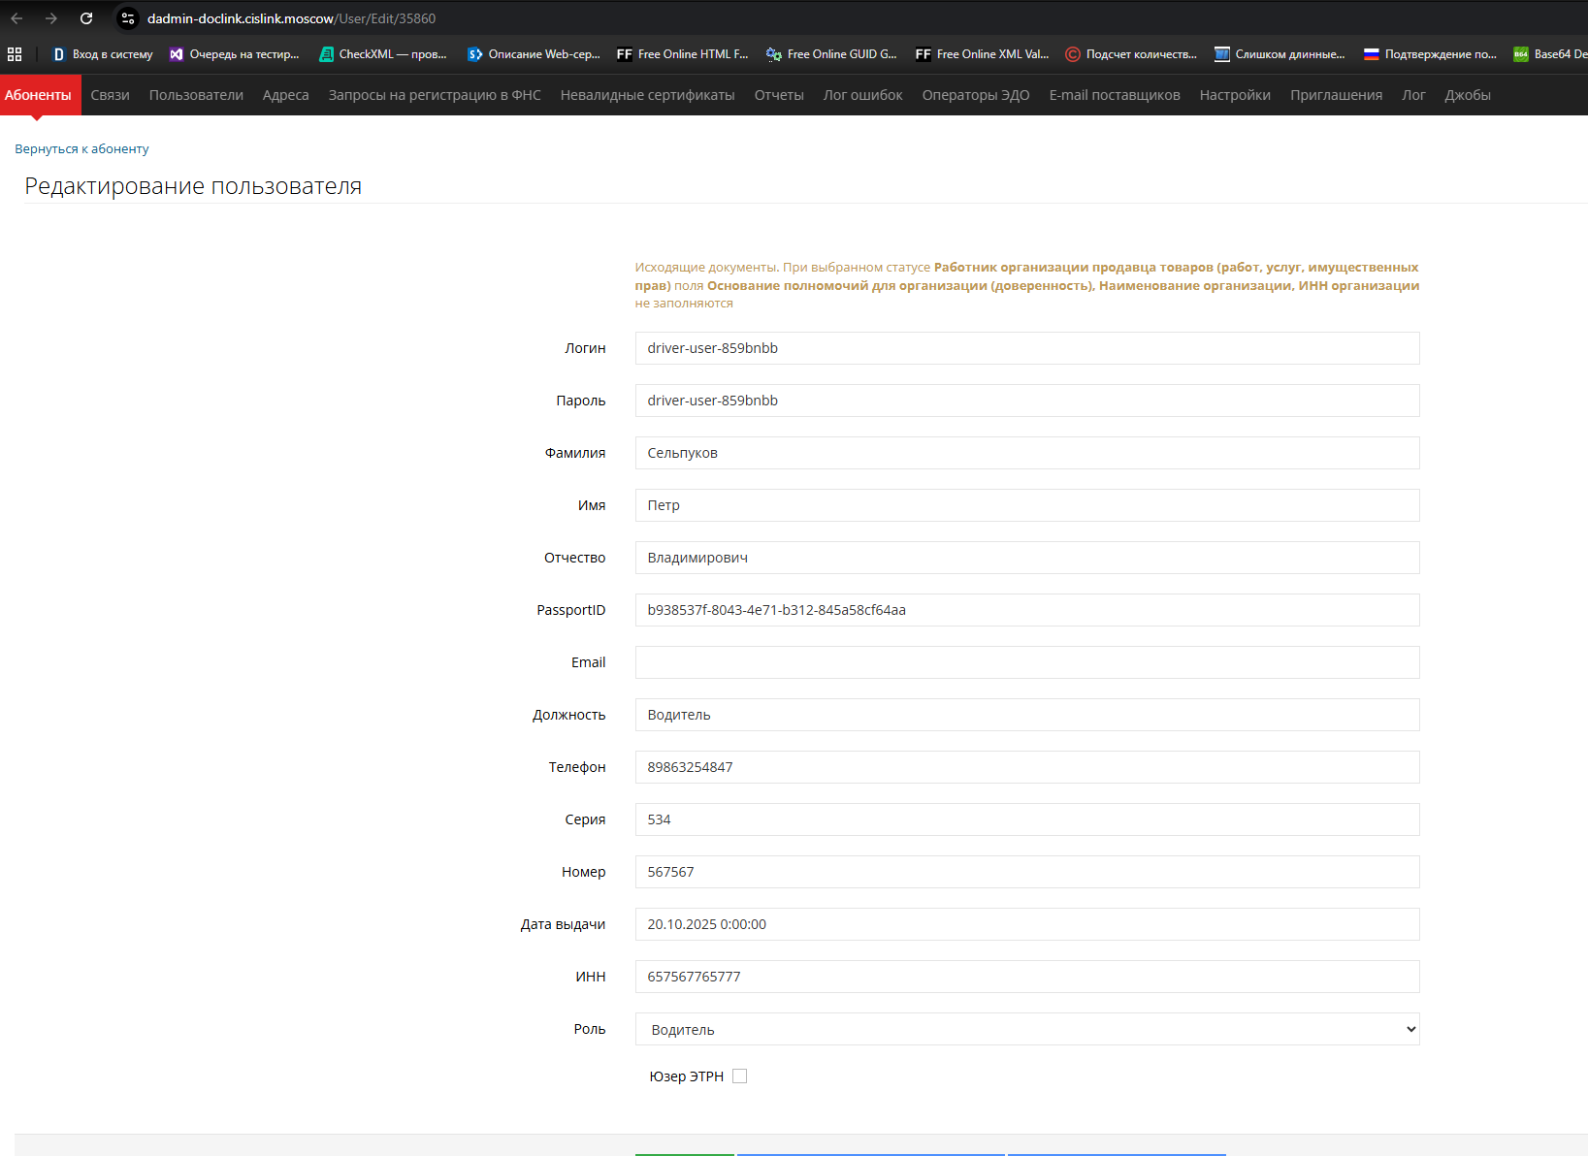The width and height of the screenshot is (1588, 1156).
Task: Expand the Роль dropdown
Action: pos(1027,1029)
